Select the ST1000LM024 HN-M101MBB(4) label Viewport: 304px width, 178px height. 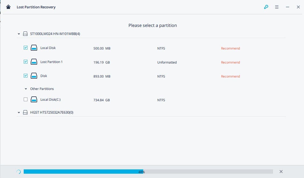coord(55,34)
